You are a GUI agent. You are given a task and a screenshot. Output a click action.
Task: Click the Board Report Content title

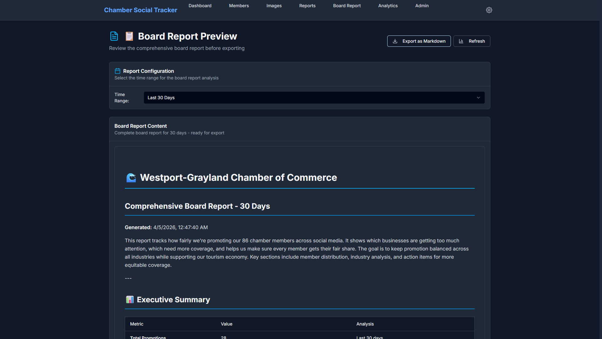click(140, 126)
